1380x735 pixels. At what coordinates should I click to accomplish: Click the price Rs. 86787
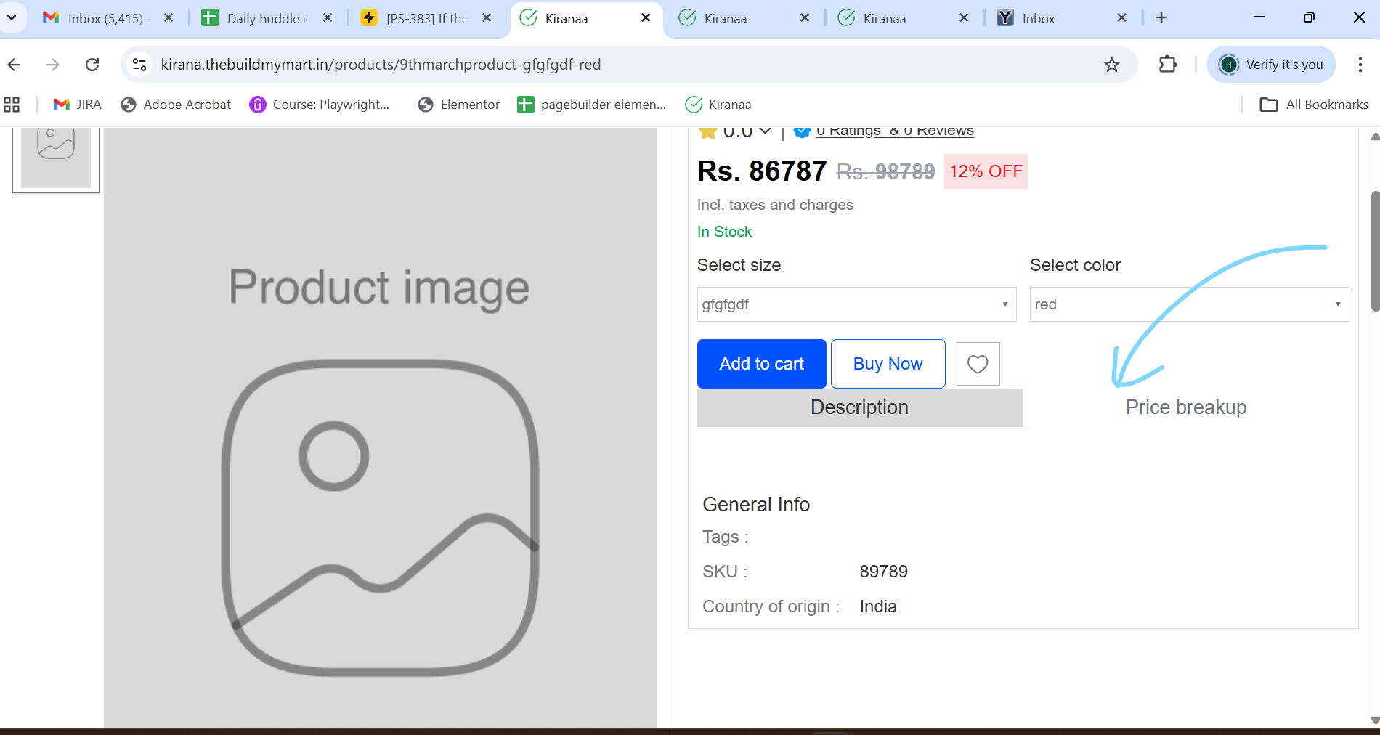(x=762, y=171)
